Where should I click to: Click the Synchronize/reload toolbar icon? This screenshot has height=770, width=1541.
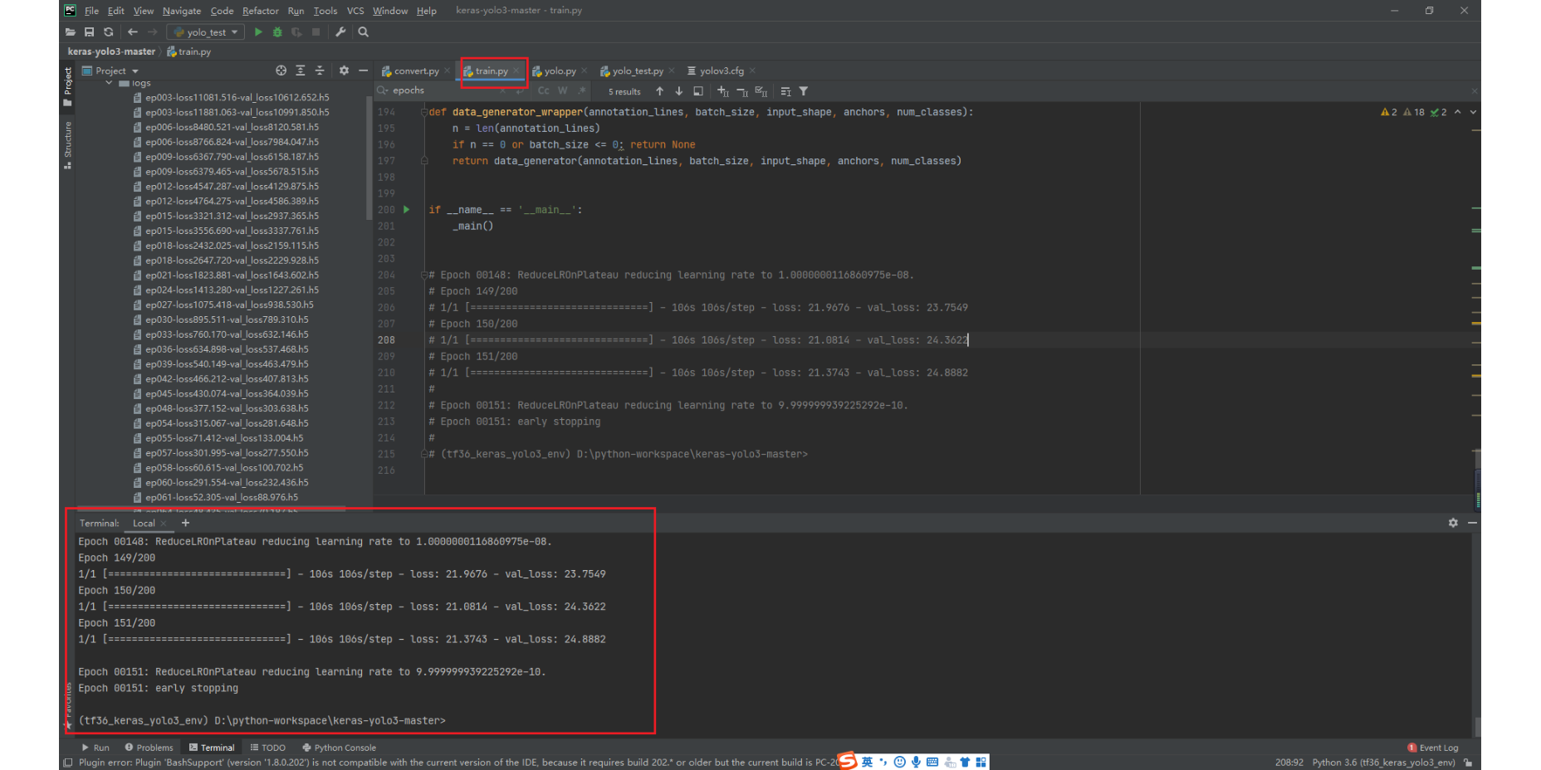coord(109,32)
